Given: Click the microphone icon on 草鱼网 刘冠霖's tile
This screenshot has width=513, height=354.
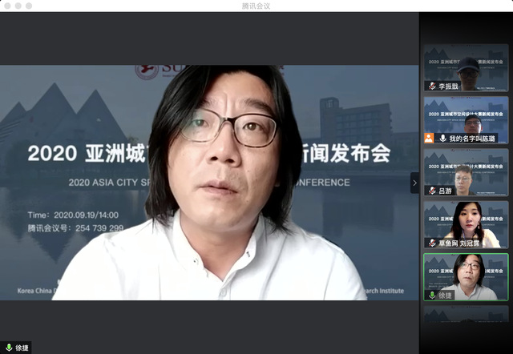Looking at the screenshot, I should tap(433, 243).
